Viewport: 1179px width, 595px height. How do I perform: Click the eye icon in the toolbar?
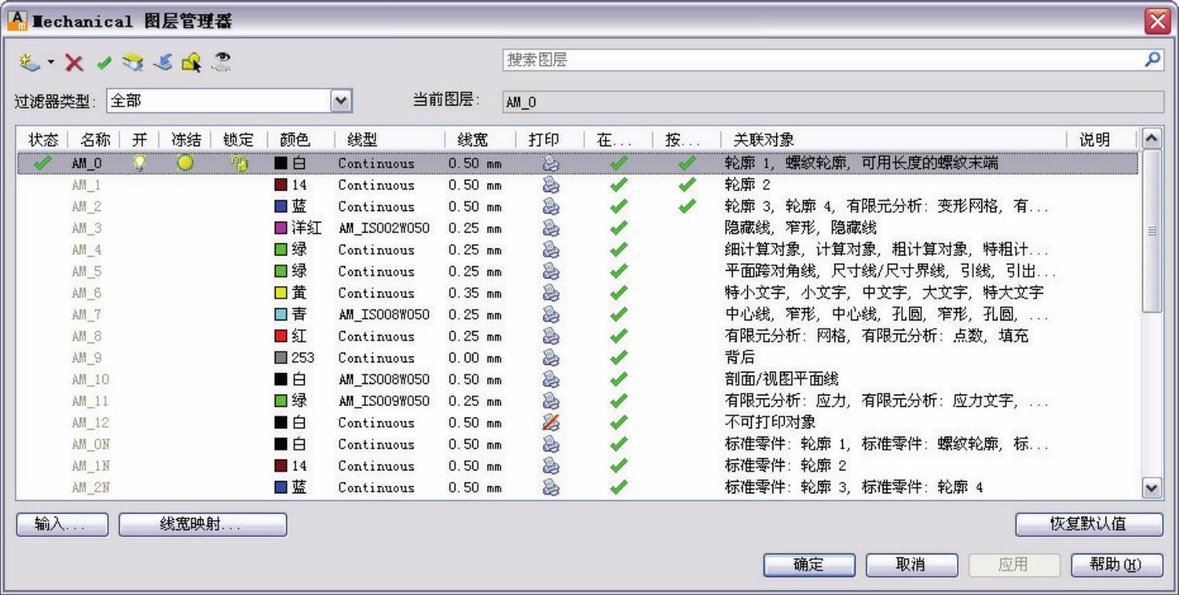pos(222,62)
